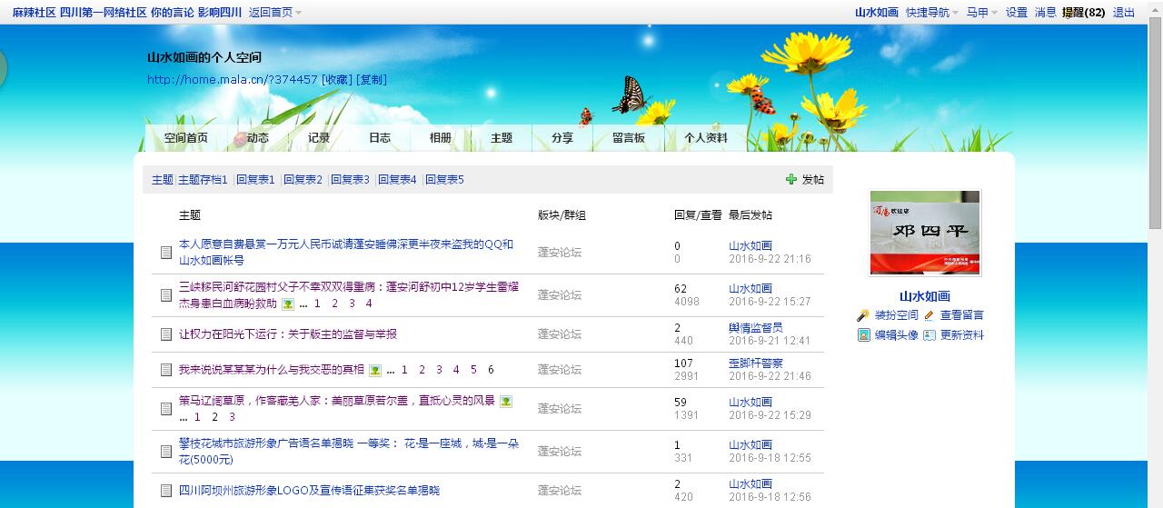Go to page 6 of 我来说说某某某 thread
The height and width of the screenshot is (508, 1163).
pyautogui.click(x=491, y=370)
